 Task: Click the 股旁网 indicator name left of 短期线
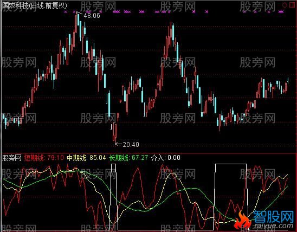(x=12, y=158)
